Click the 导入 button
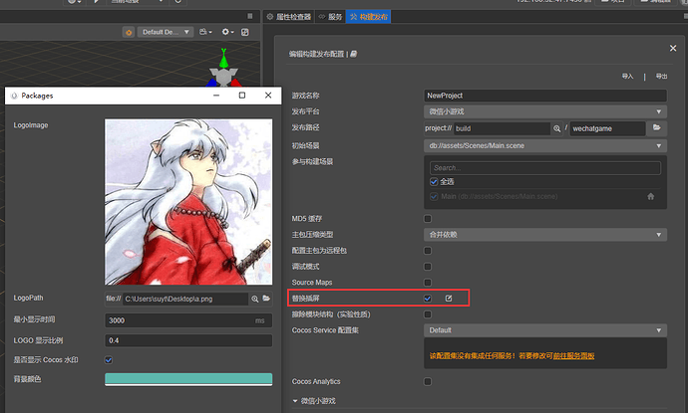 click(627, 77)
